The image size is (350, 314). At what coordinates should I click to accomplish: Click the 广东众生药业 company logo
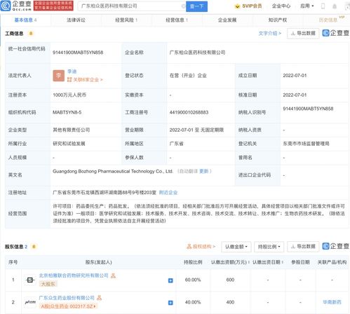tap(30, 302)
